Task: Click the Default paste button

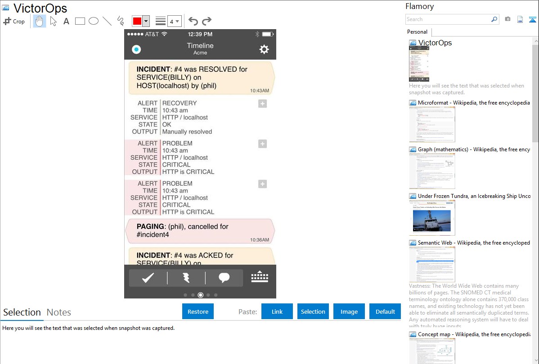Action: tap(385, 311)
